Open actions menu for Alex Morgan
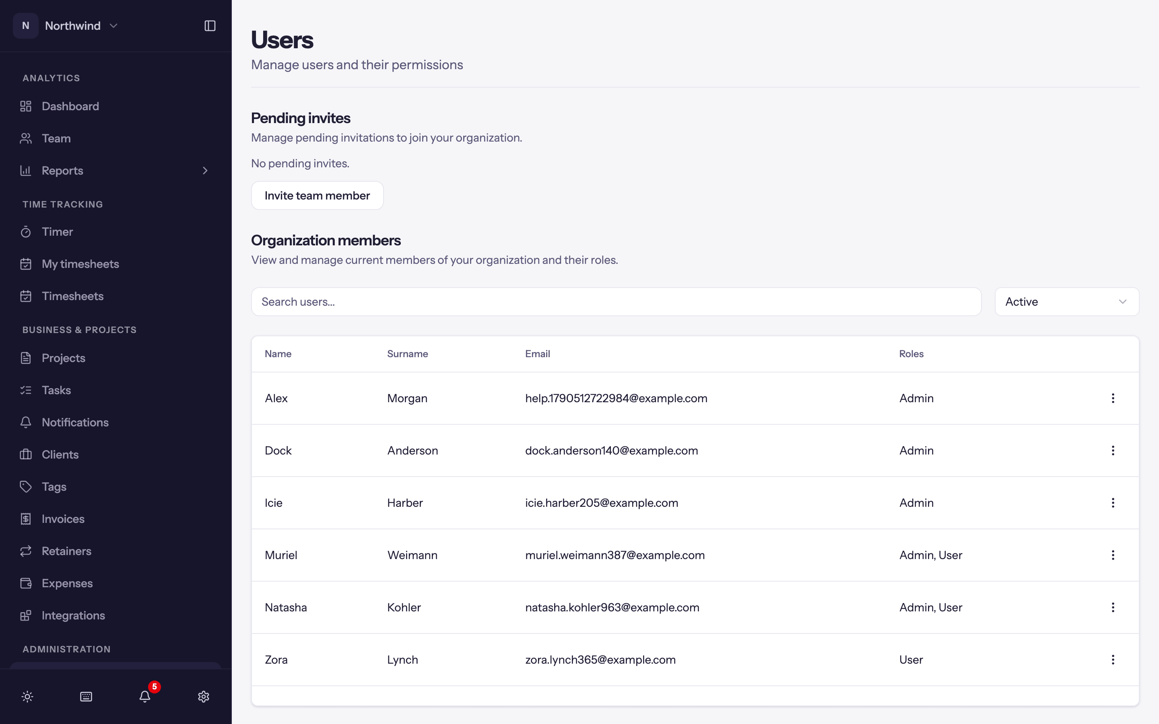1159x724 pixels. coord(1113,398)
